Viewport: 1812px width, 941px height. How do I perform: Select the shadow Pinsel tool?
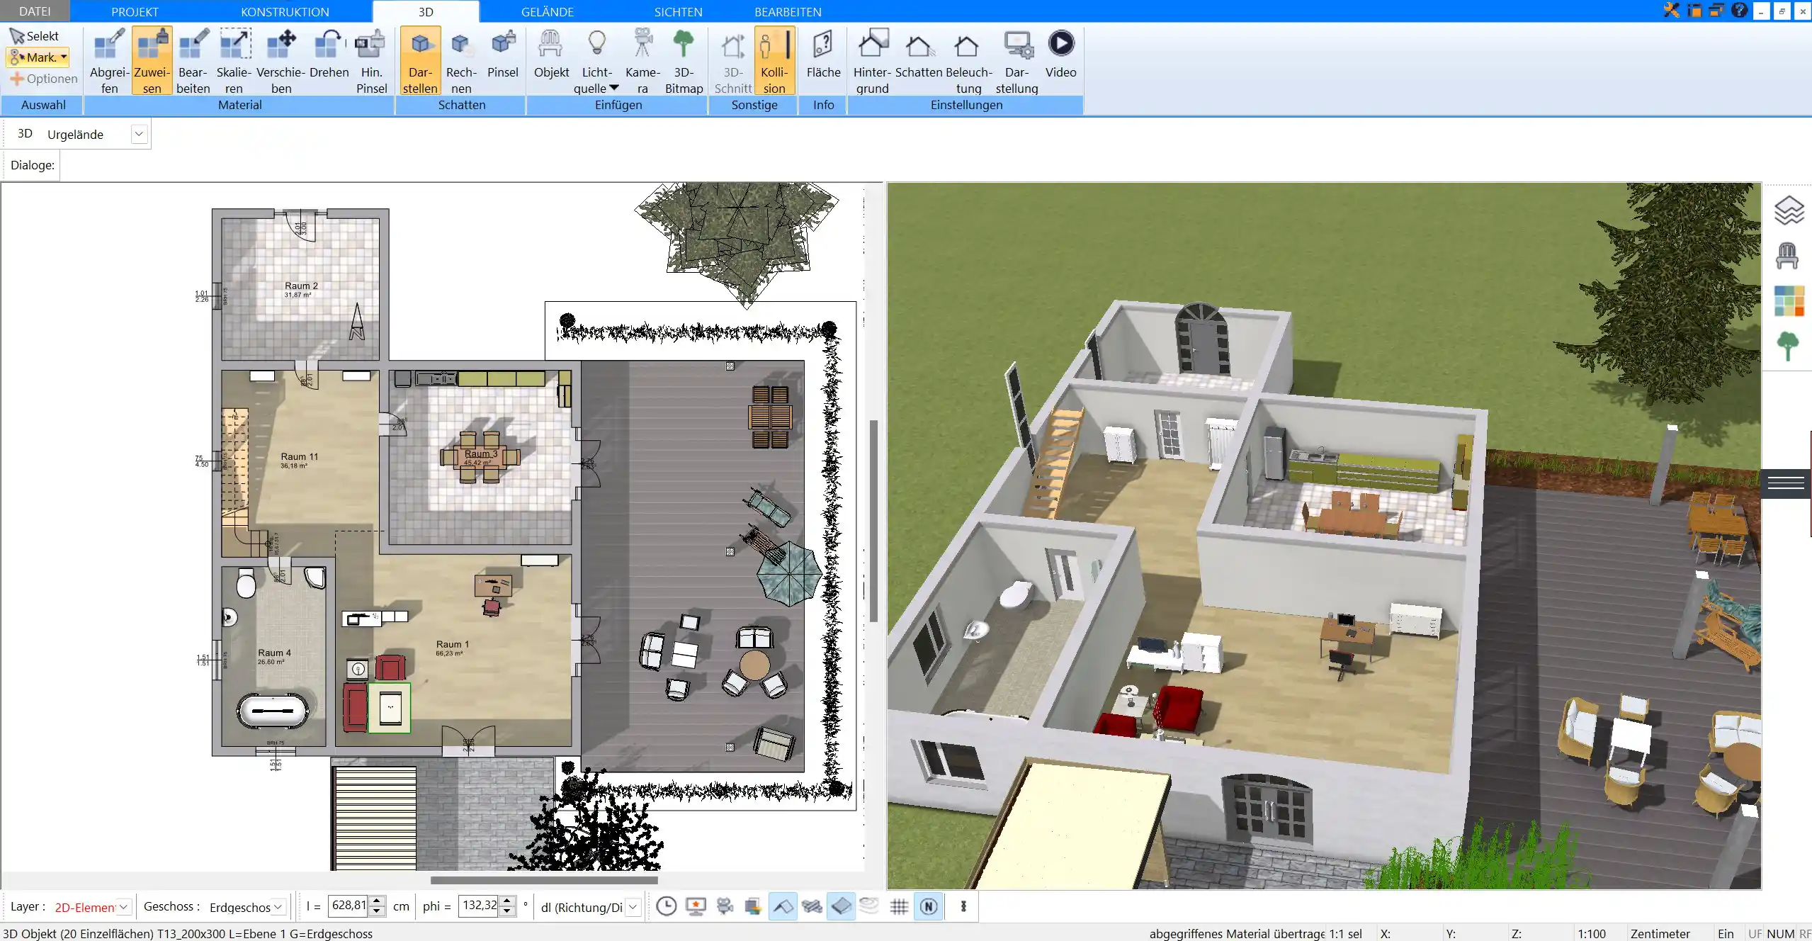(503, 54)
